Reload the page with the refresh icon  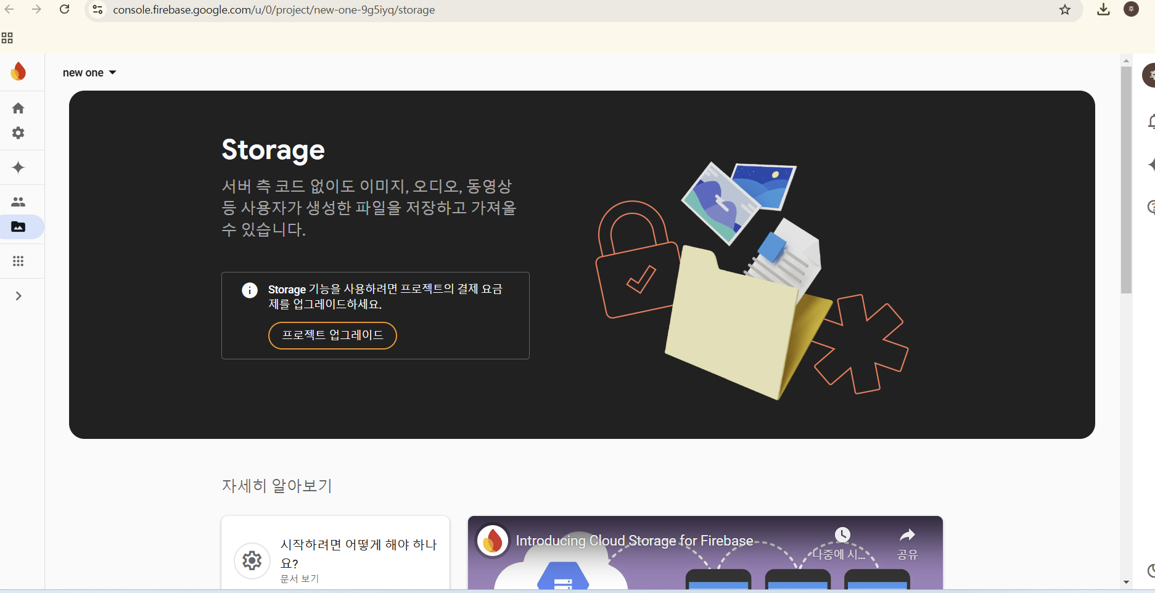(x=64, y=9)
